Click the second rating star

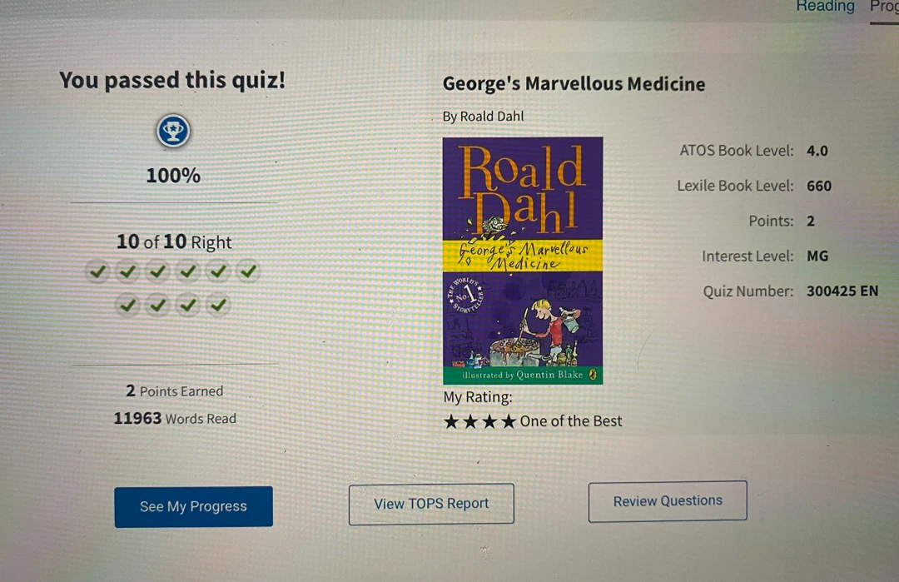point(470,422)
